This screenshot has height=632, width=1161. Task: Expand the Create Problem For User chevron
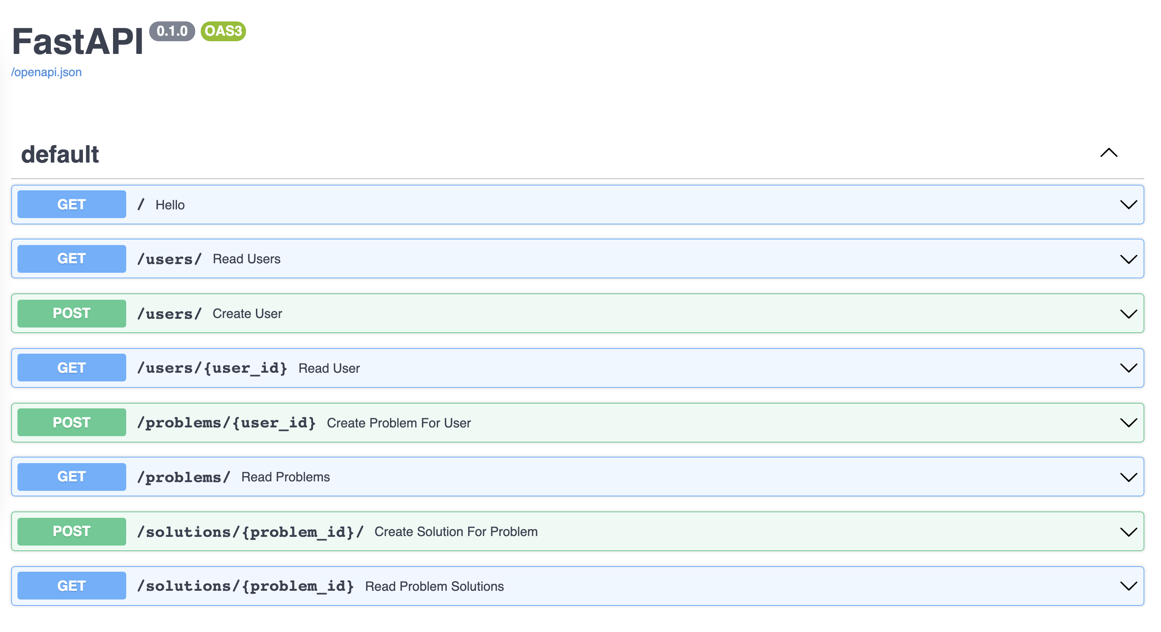pos(1128,423)
